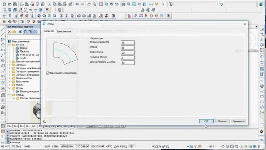Click the Pan hand icon
Viewport: 266px width, 150px height.
89,4
